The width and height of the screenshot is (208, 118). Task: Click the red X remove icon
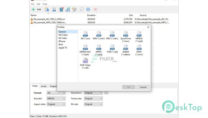click(x=95, y=9)
